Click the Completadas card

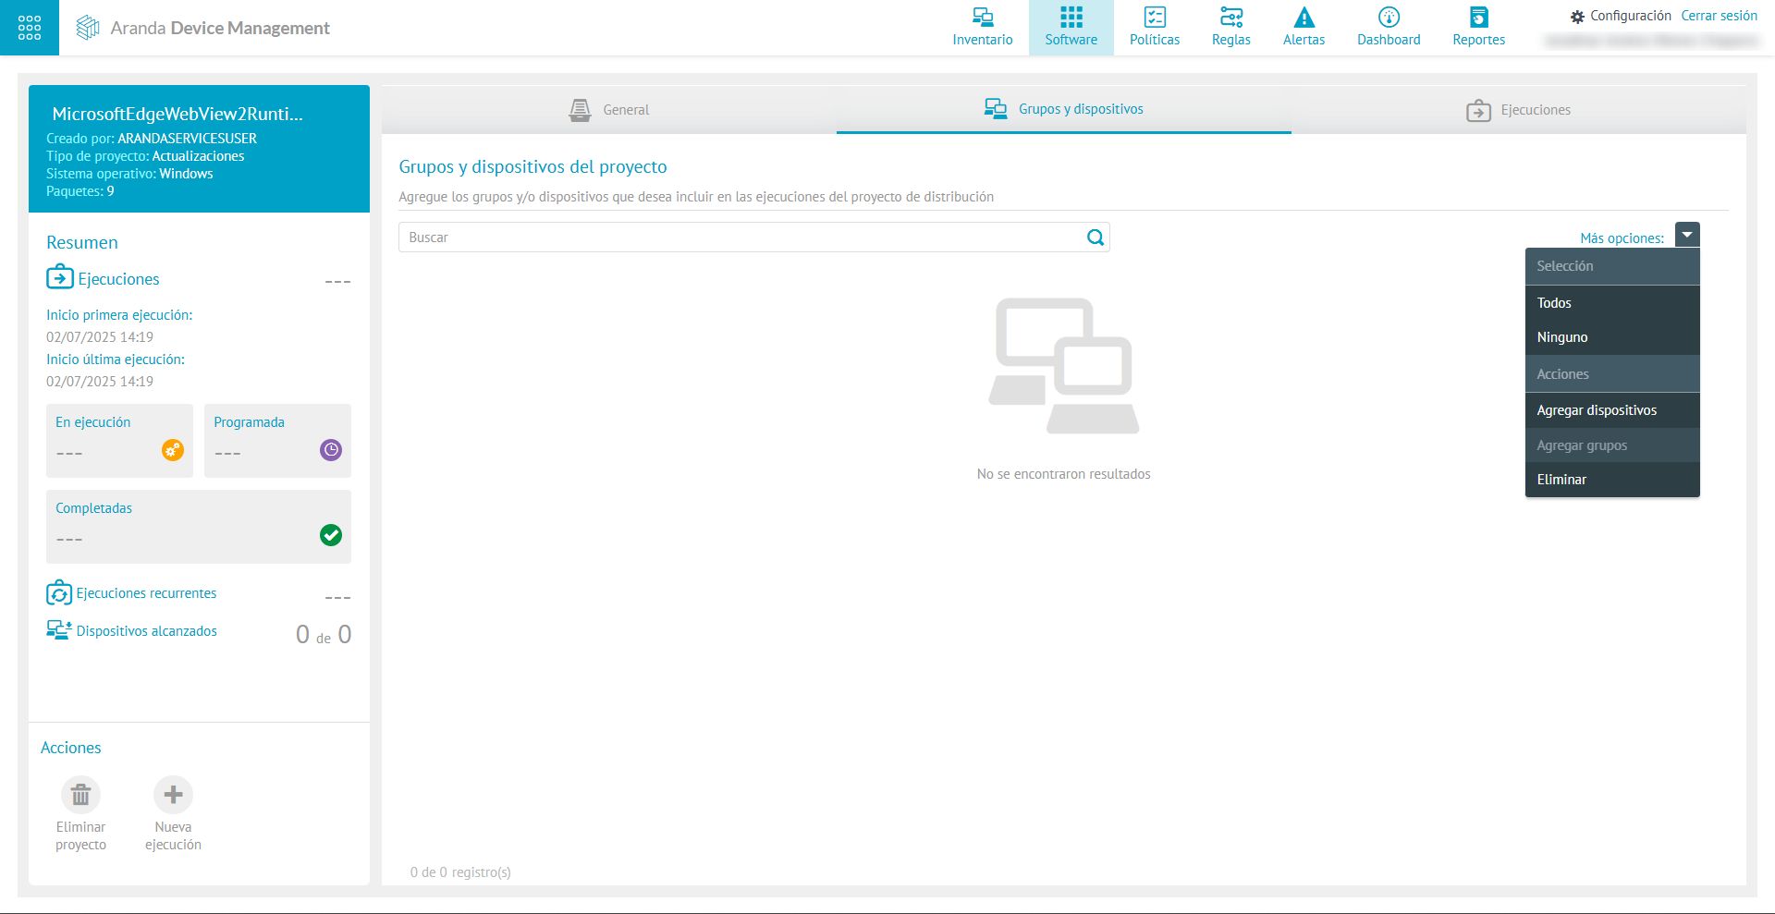click(199, 527)
